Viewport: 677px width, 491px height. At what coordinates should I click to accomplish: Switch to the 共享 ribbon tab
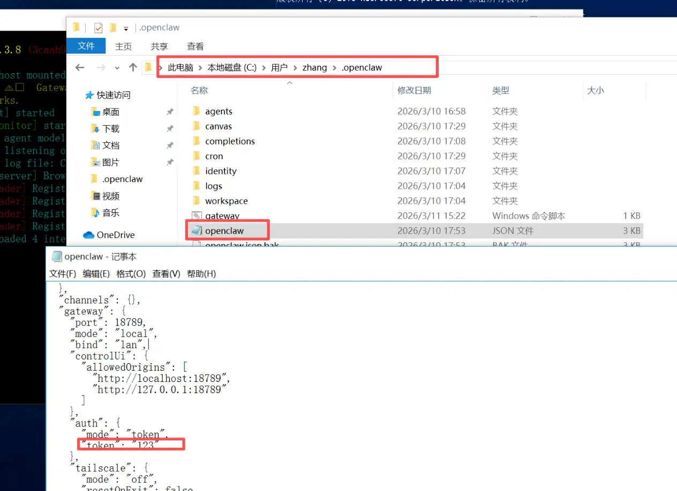point(160,47)
